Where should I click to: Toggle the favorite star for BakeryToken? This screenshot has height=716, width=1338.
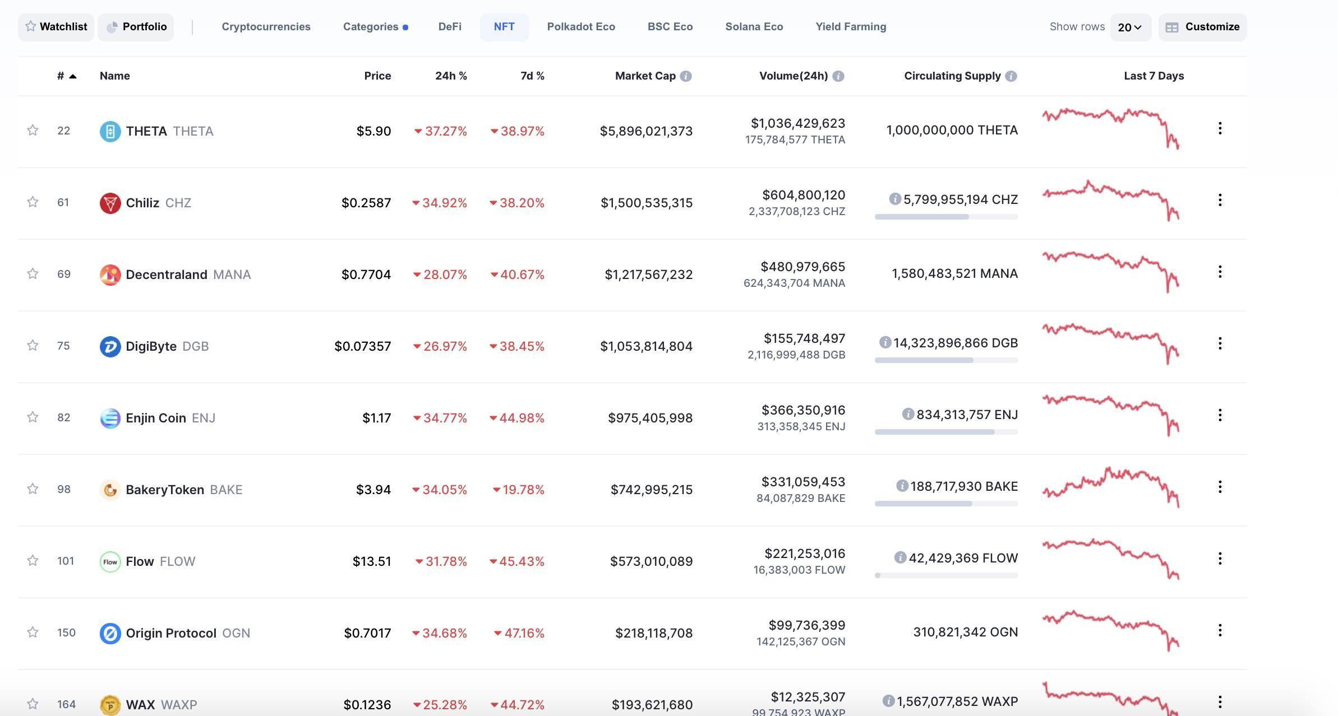click(33, 489)
